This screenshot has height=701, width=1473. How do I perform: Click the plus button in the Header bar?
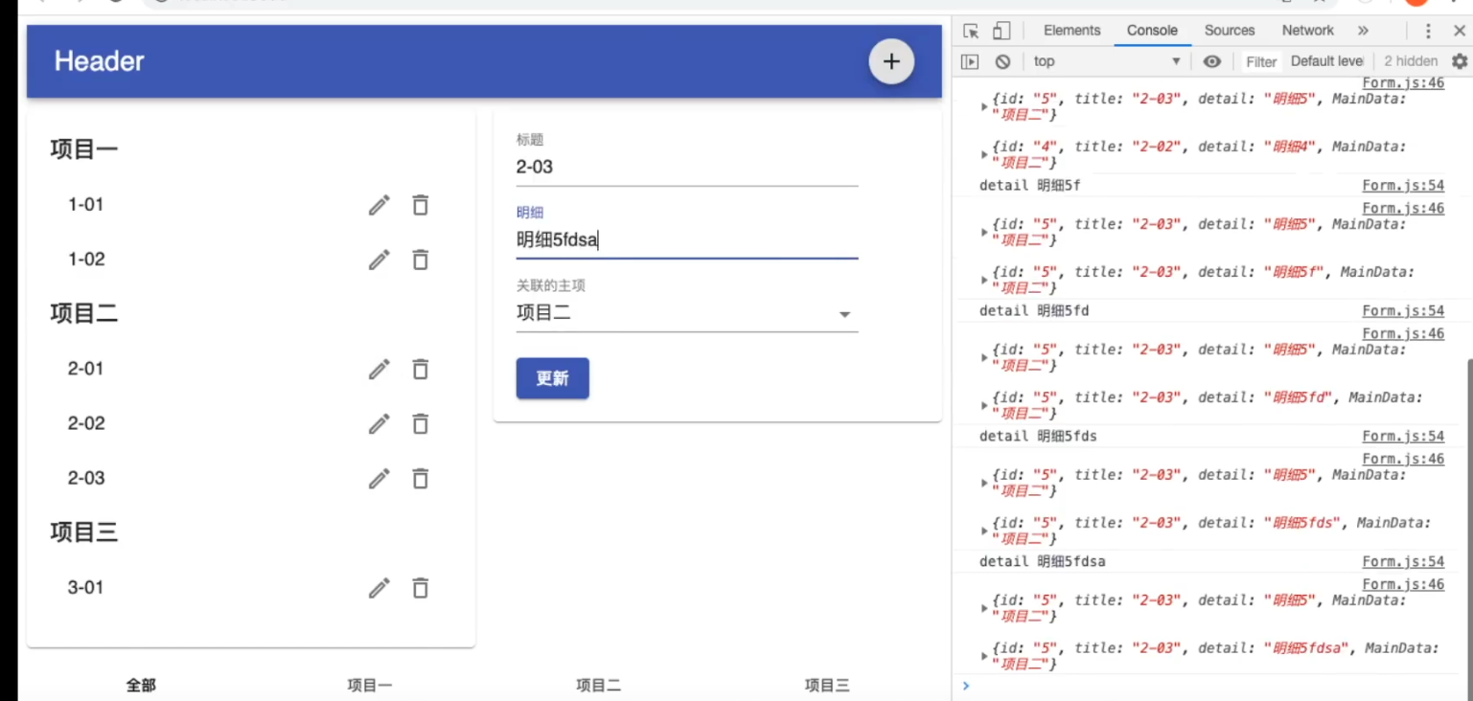pos(890,61)
